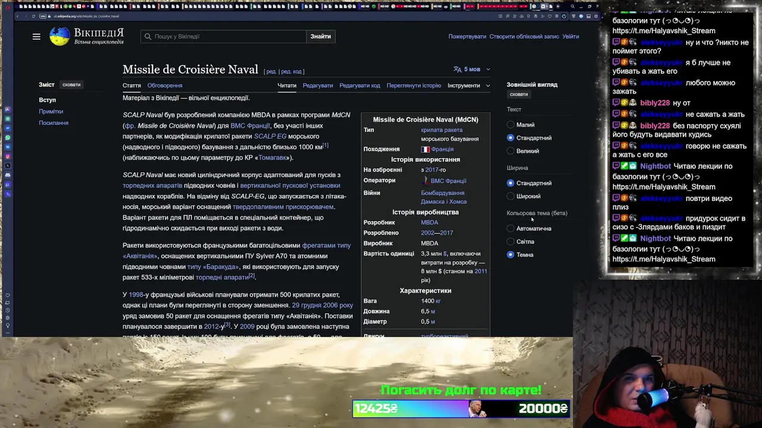Switch to the 'Стаття' tab

click(x=132, y=86)
